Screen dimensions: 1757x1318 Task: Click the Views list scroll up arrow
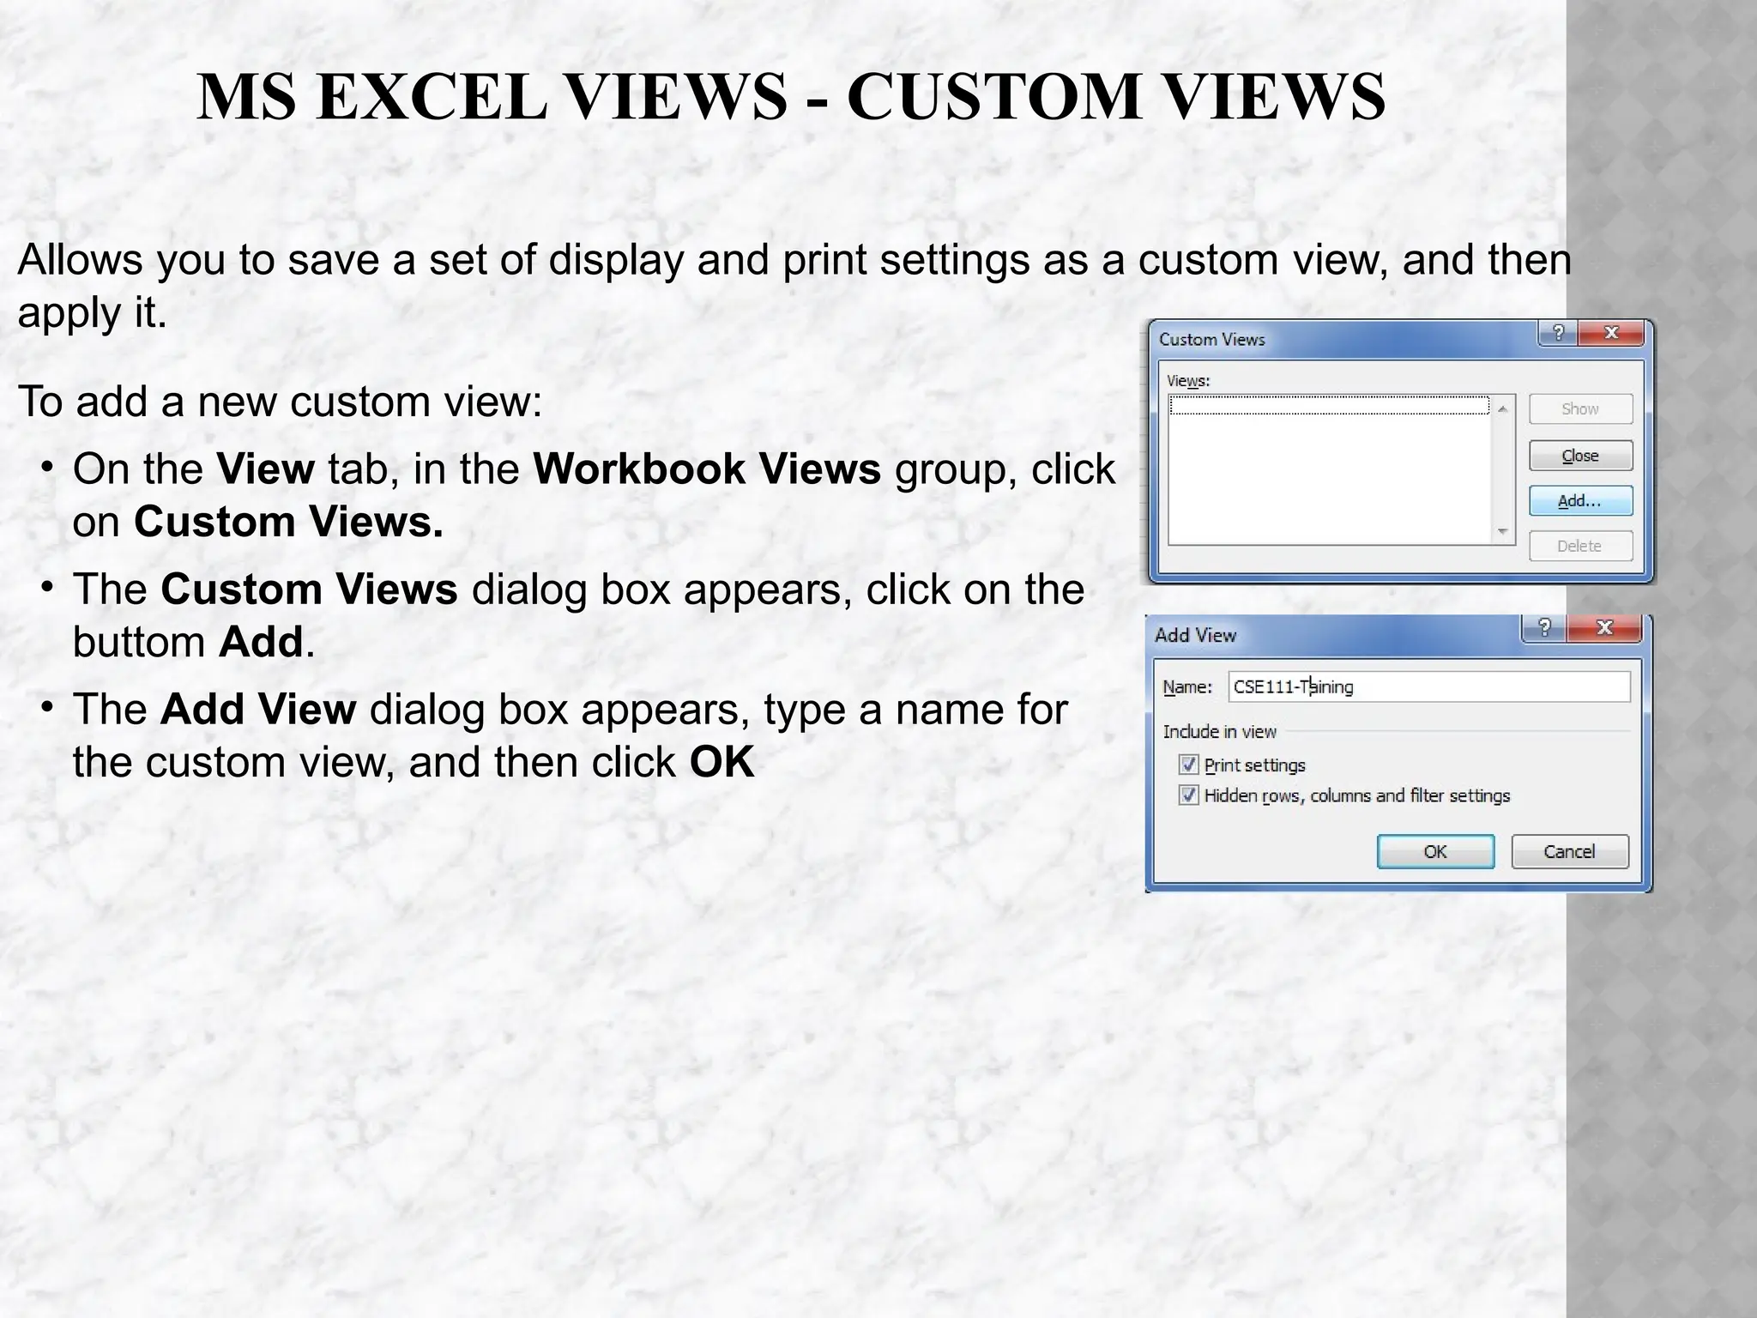tap(1503, 408)
